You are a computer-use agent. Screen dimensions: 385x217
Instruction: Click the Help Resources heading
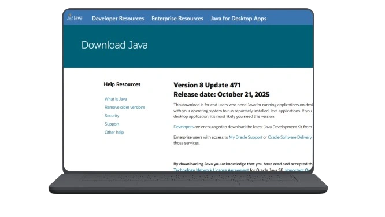[x=122, y=84]
